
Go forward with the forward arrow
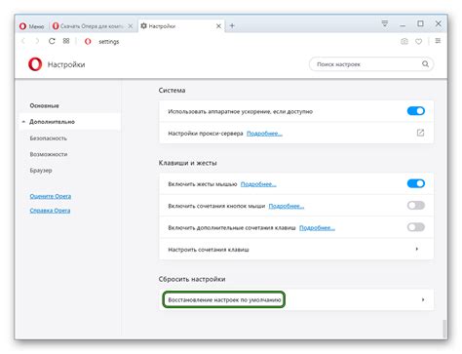[37, 41]
